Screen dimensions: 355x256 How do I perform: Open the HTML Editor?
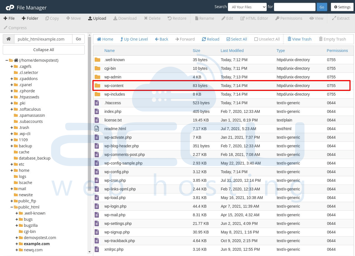(x=254, y=18)
